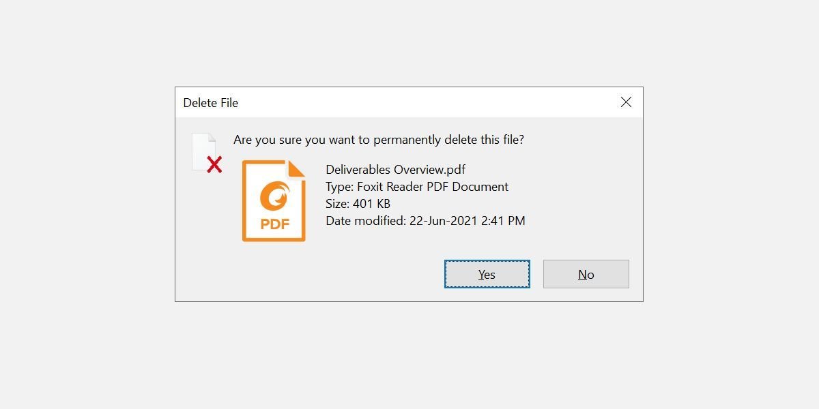Confirm deletion with the Yes button
Screen dimensions: 819x409
click(x=487, y=274)
